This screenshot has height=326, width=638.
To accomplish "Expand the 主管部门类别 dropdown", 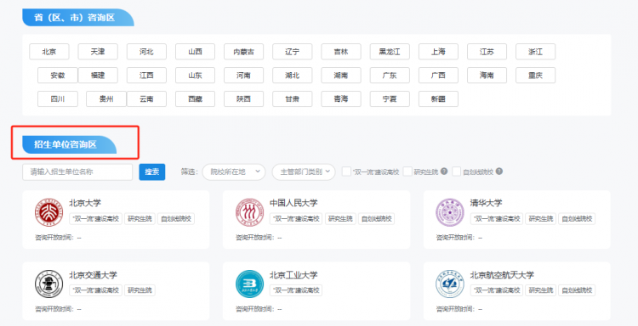I will [x=304, y=171].
